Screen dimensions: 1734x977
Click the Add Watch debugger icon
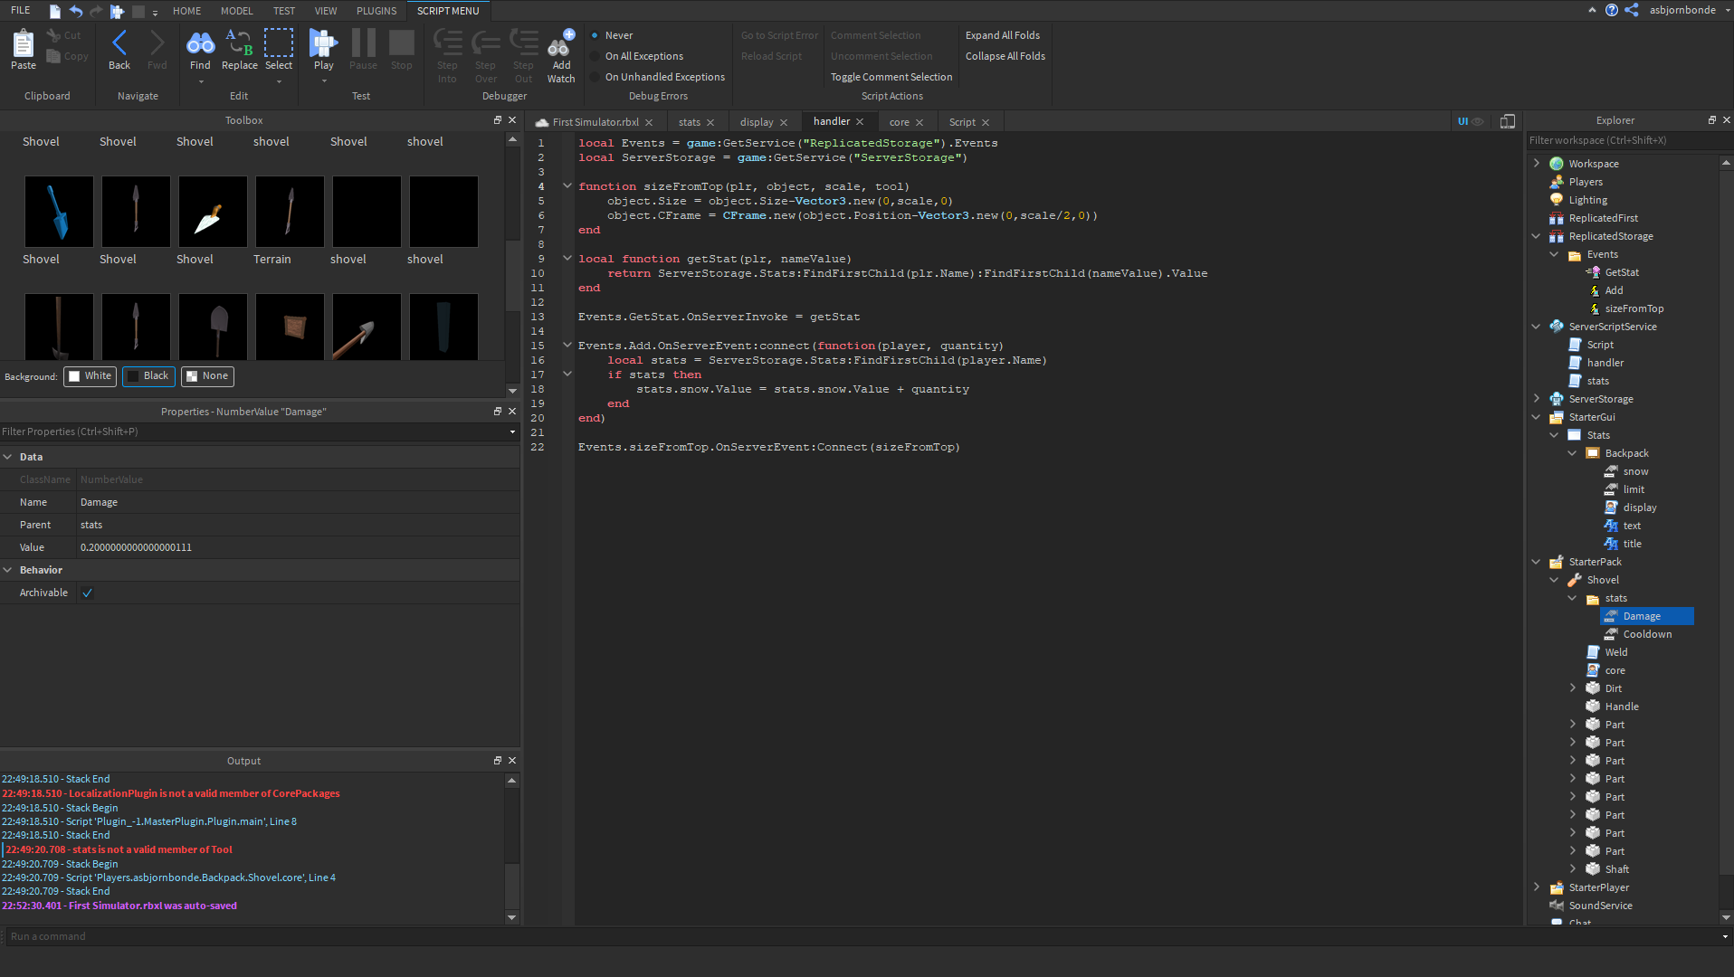pos(561,43)
